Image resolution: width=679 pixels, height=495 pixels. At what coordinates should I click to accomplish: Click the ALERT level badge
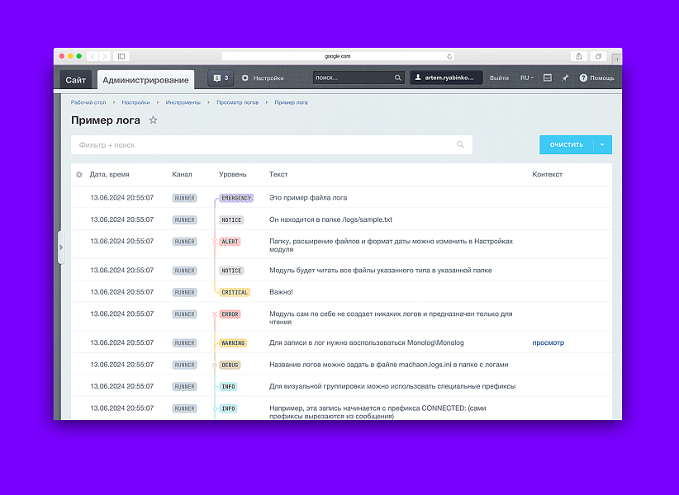230,242
